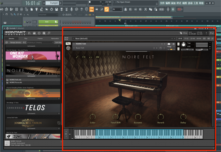Open the NOIRE FX page
Image resolution: width=221 pixels, height=152 pixels.
[84, 57]
